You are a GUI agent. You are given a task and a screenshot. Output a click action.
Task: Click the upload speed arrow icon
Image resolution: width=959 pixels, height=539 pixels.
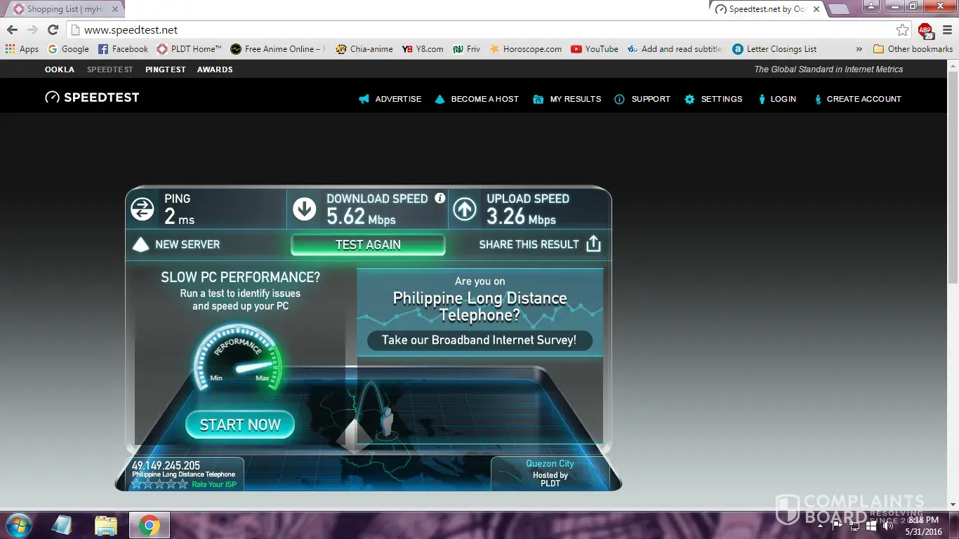click(465, 209)
